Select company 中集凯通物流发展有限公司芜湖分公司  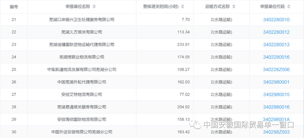tap(82, 70)
